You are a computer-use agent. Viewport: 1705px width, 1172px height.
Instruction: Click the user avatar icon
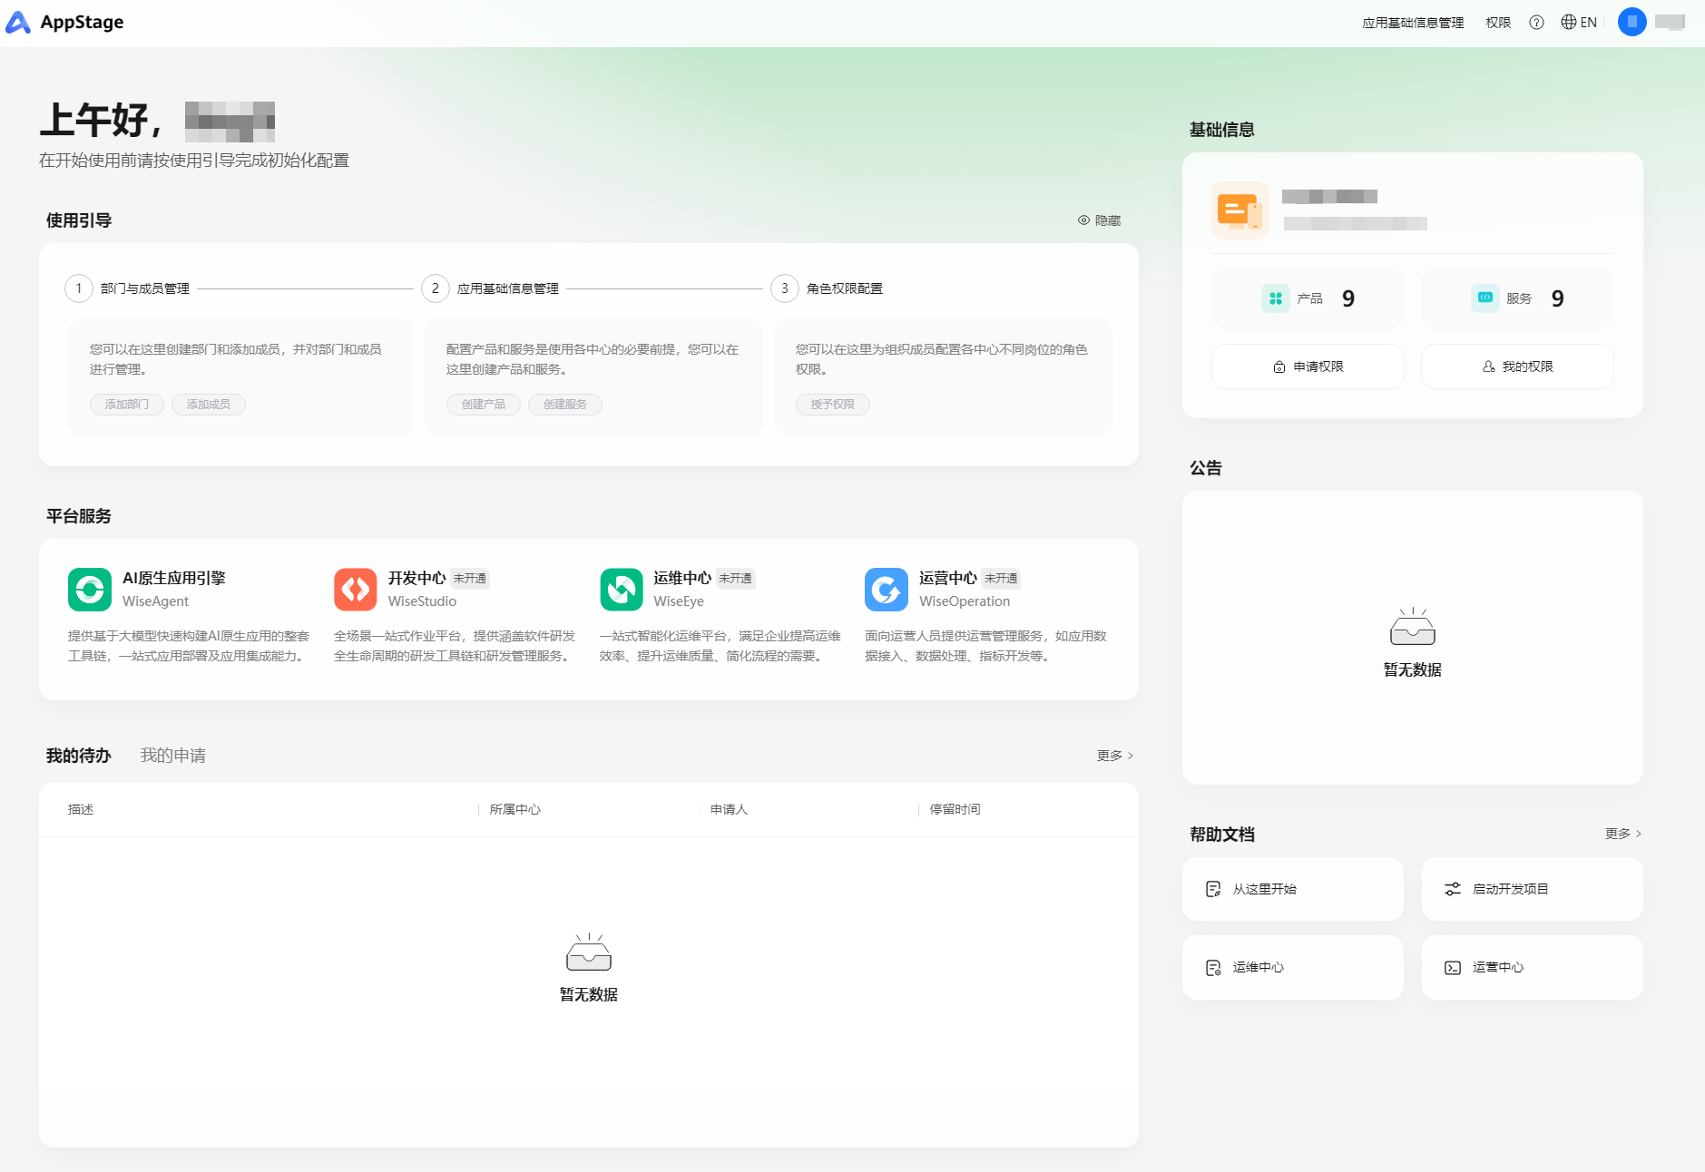(1632, 22)
